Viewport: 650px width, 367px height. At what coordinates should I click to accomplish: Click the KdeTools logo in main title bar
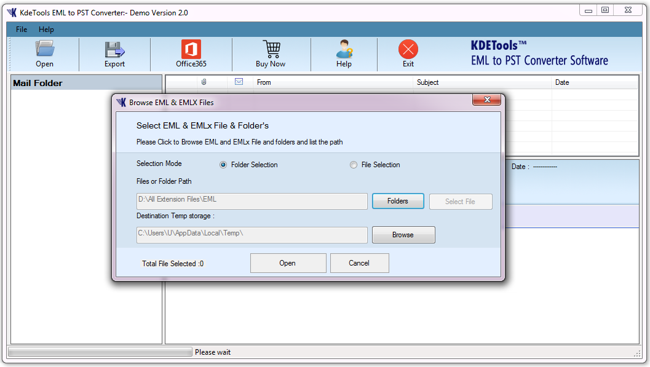[12, 12]
